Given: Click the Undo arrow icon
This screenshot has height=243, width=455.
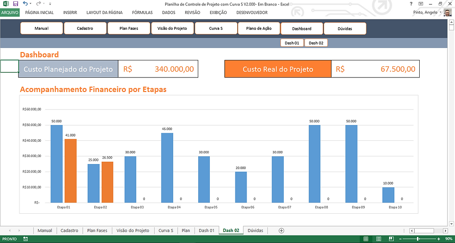Looking at the screenshot, I should [25, 4].
